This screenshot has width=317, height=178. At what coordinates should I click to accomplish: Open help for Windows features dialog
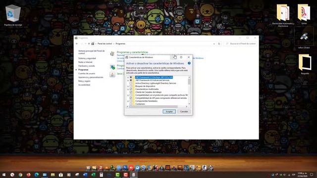189,63
